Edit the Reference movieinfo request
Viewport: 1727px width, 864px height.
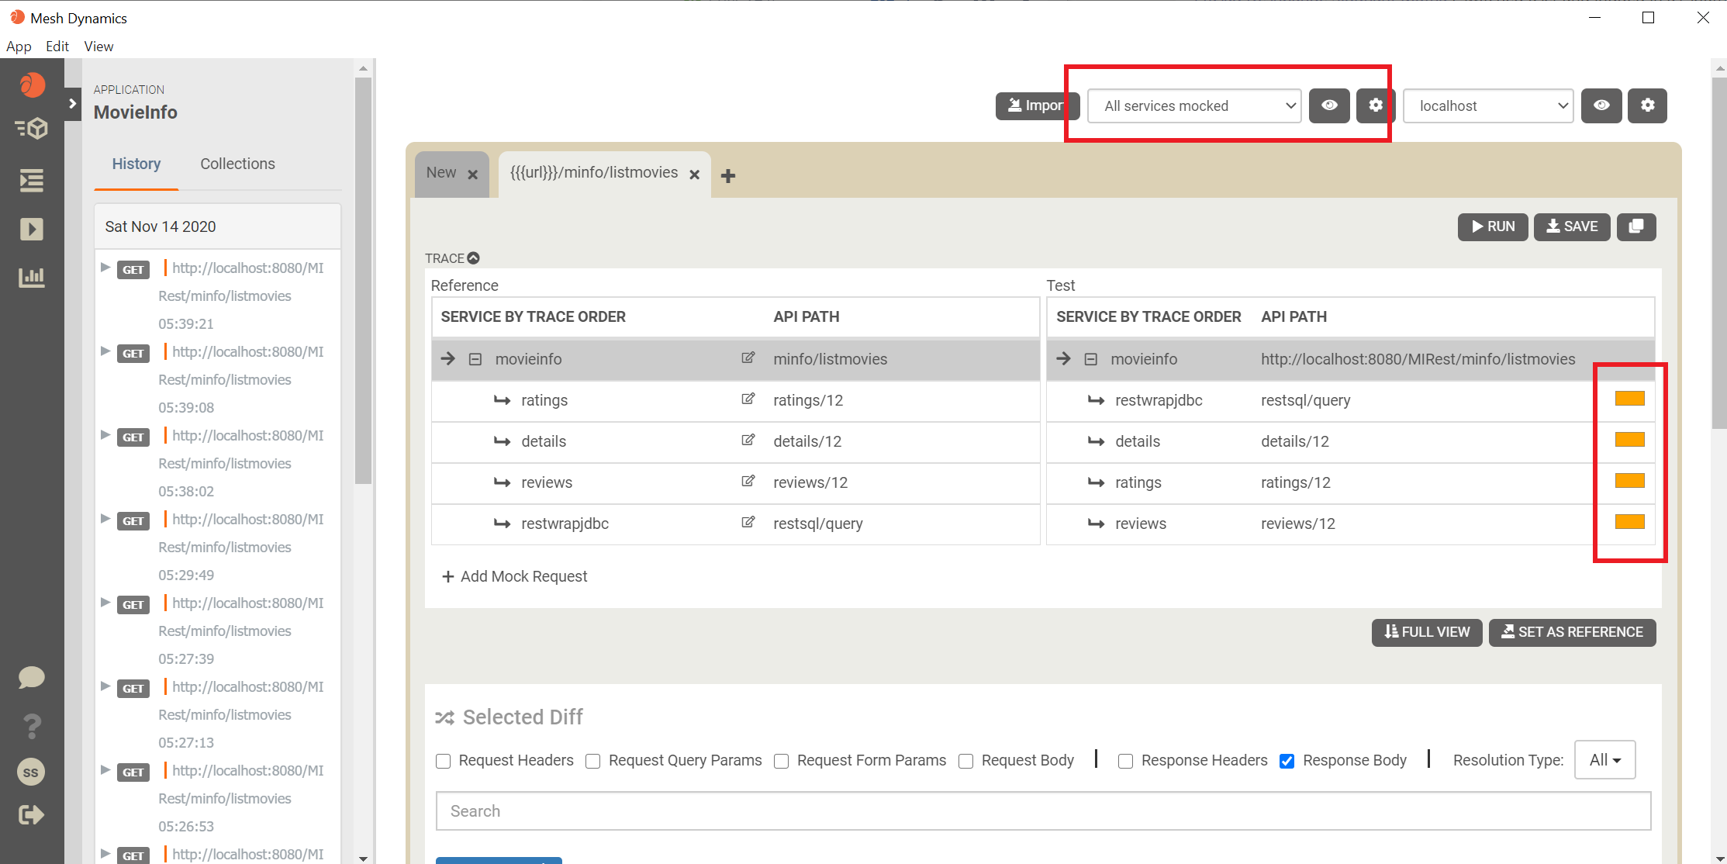[x=748, y=358]
